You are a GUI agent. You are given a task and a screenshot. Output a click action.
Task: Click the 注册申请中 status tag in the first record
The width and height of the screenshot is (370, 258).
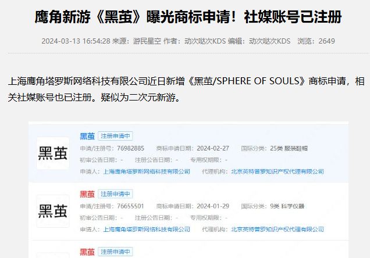coord(115,136)
